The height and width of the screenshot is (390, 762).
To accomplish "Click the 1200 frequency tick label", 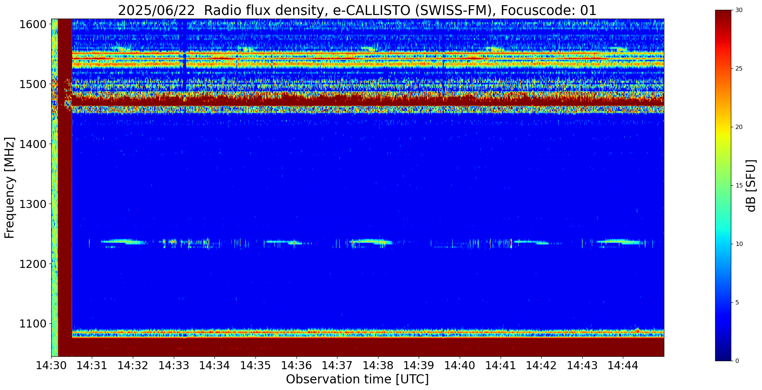I will pos(33,264).
